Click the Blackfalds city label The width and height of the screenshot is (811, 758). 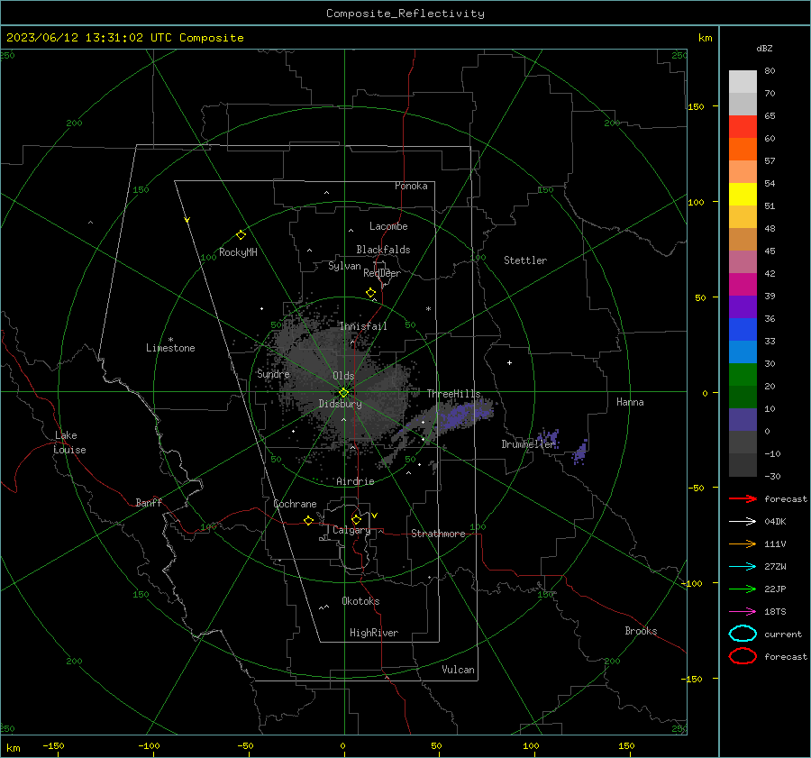click(x=383, y=250)
